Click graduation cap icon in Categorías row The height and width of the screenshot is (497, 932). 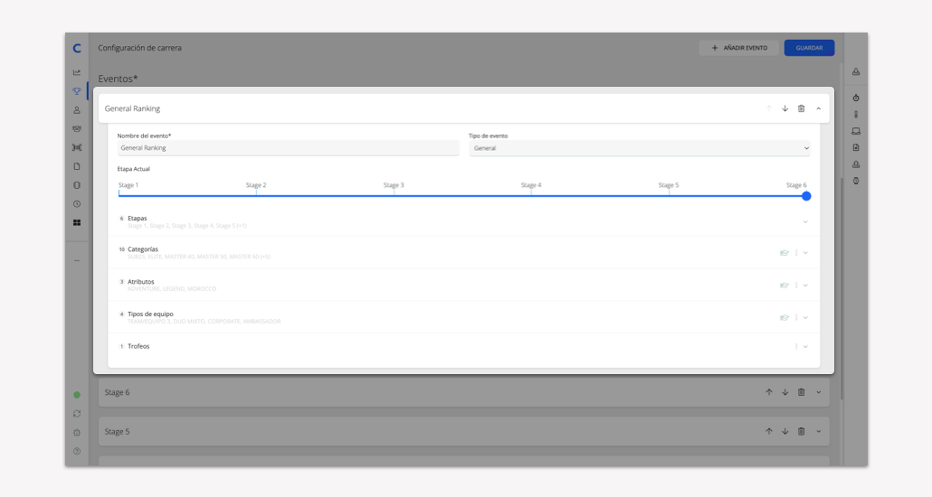coord(784,253)
